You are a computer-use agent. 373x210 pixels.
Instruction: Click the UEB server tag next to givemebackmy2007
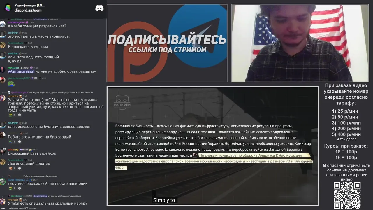34,78
